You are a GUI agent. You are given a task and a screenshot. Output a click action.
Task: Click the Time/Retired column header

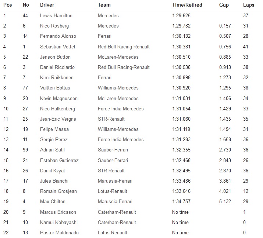pos(187,5)
